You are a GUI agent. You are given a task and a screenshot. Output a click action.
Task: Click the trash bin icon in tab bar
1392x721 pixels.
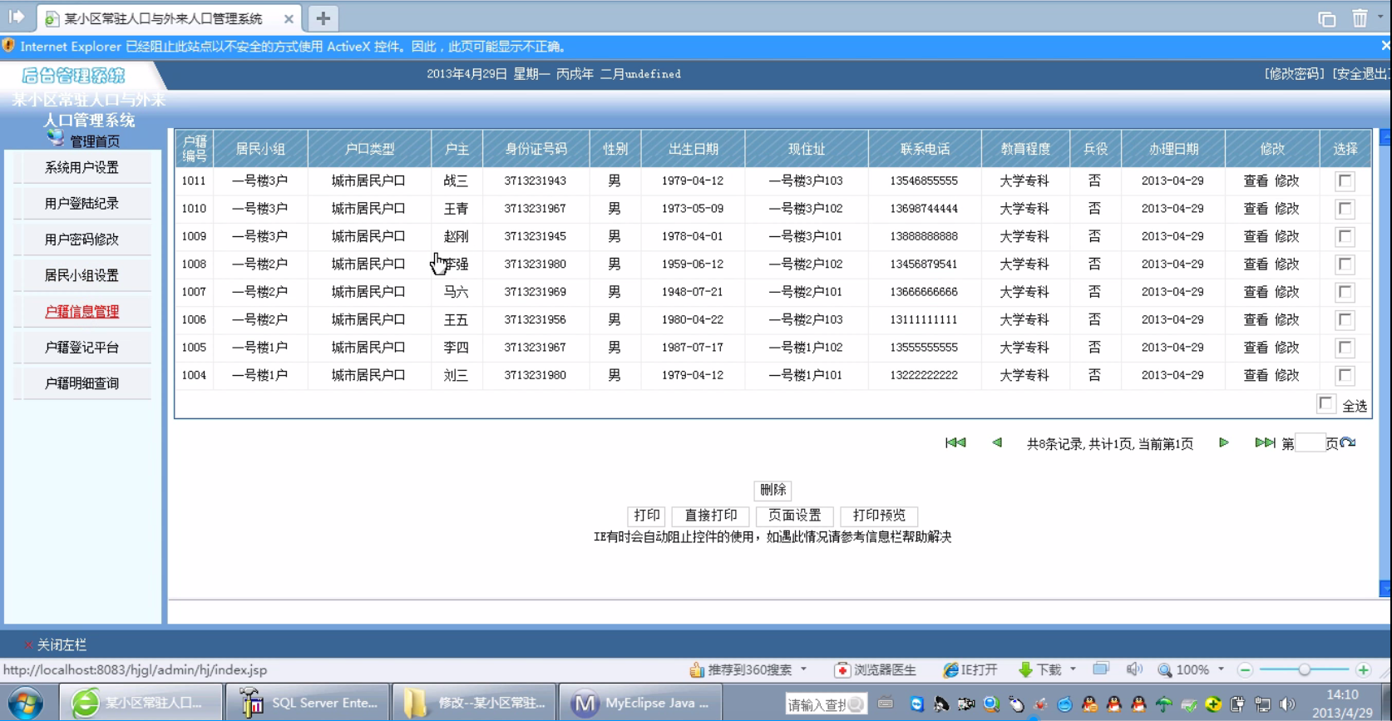(x=1360, y=17)
